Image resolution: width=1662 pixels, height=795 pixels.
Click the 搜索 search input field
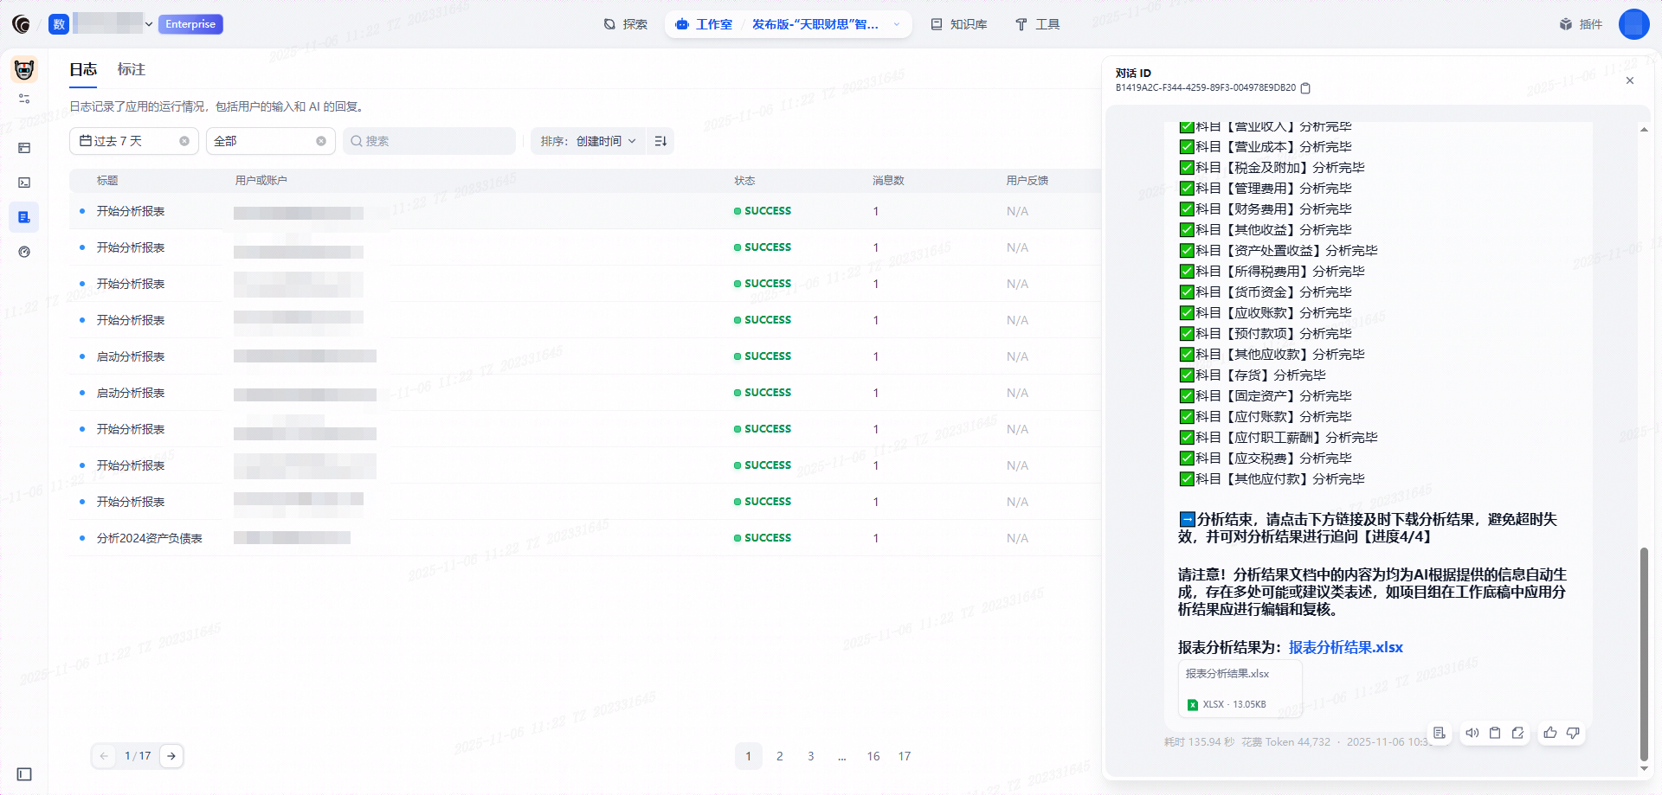click(x=428, y=140)
